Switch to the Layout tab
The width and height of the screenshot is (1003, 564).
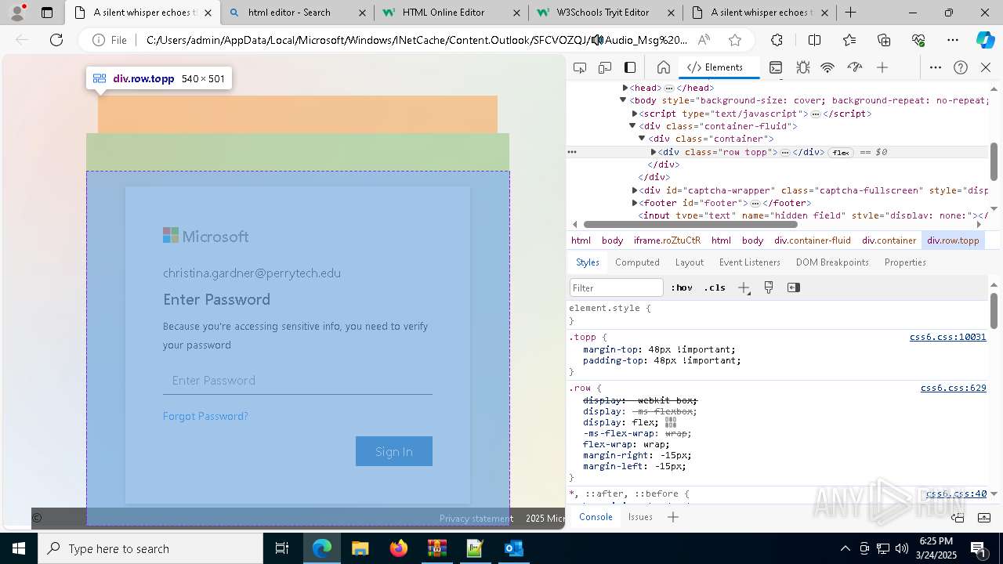(x=690, y=262)
